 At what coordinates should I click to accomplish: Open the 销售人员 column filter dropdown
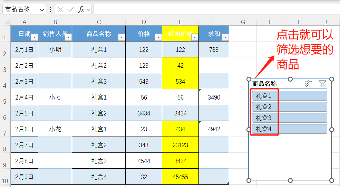(68, 37)
